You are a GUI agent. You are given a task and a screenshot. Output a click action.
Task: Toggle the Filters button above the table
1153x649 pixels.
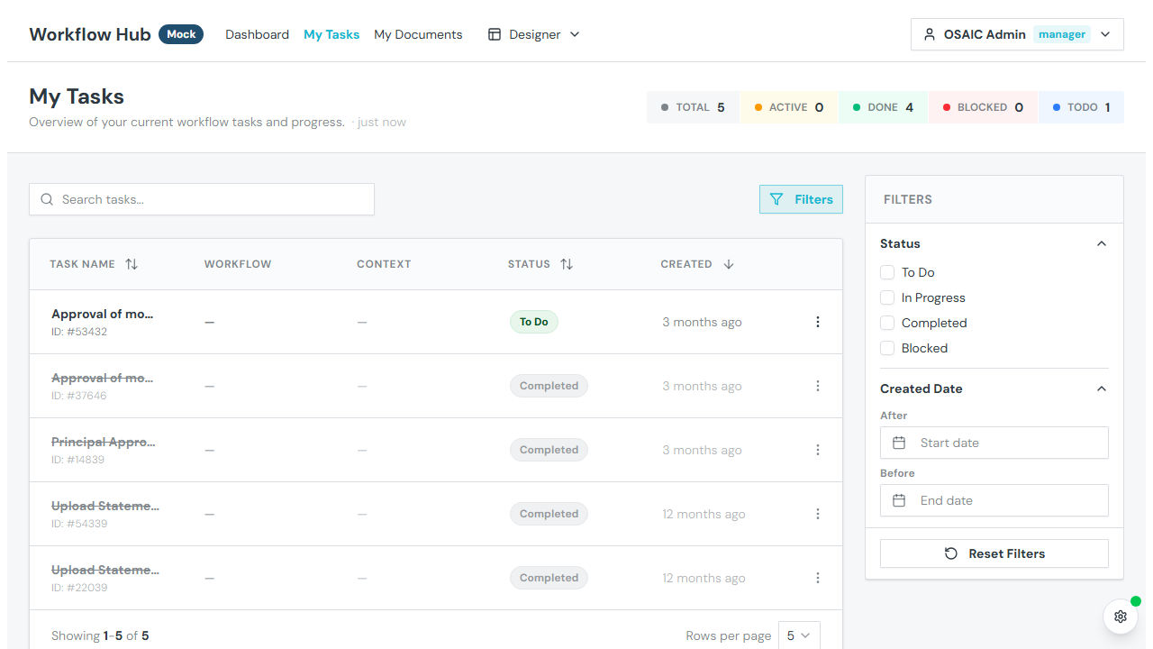coord(801,199)
